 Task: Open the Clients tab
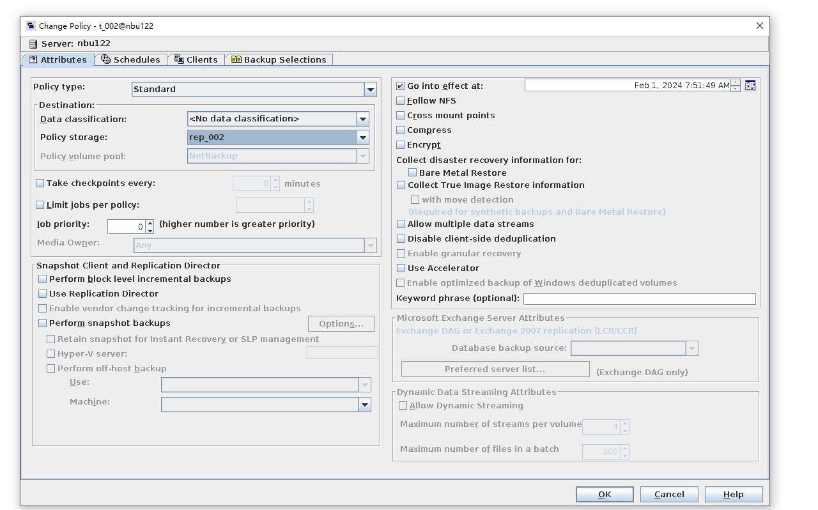(196, 59)
